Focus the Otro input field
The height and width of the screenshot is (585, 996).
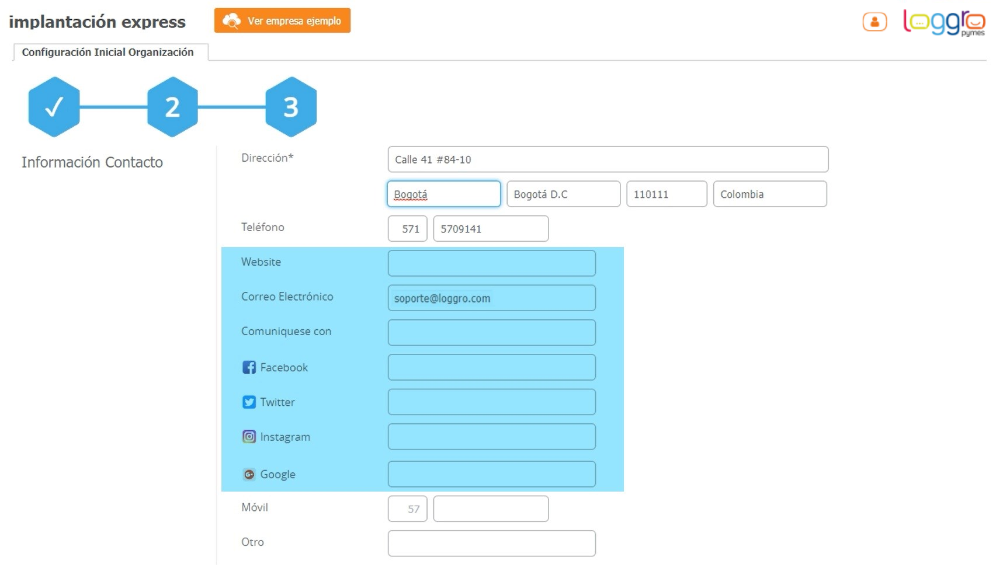tap(491, 544)
